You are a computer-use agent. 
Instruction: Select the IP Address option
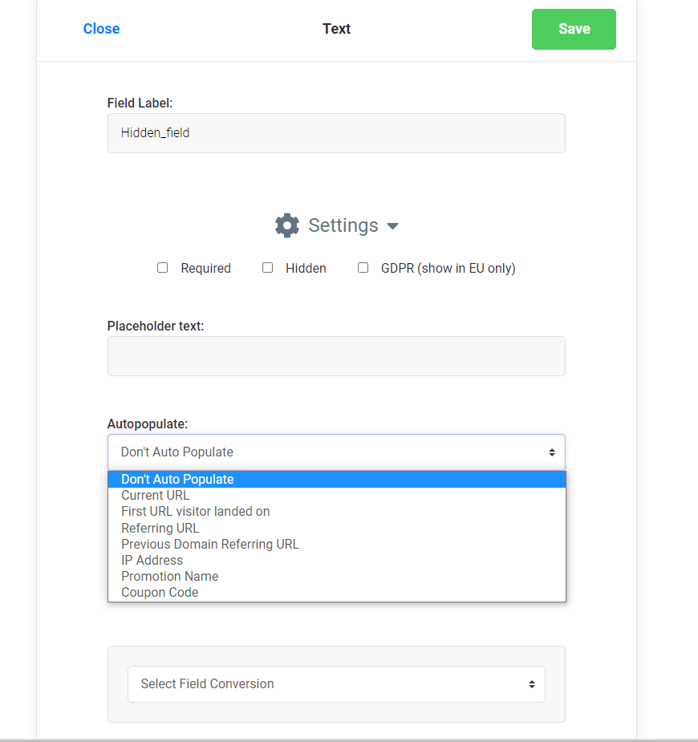click(152, 560)
